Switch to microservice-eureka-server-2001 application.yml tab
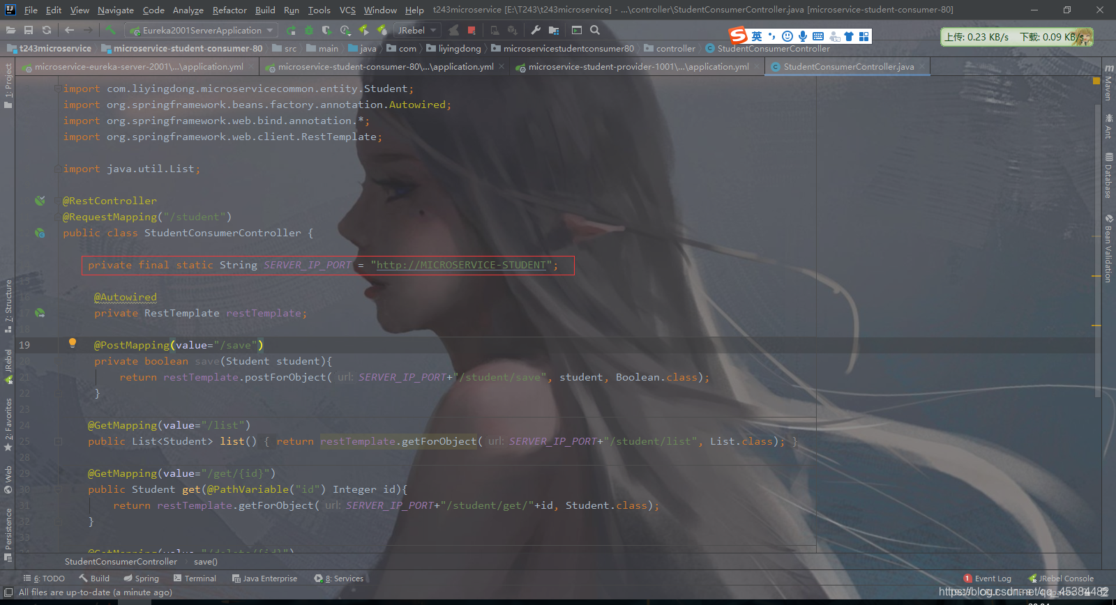1116x605 pixels. [x=139, y=67]
